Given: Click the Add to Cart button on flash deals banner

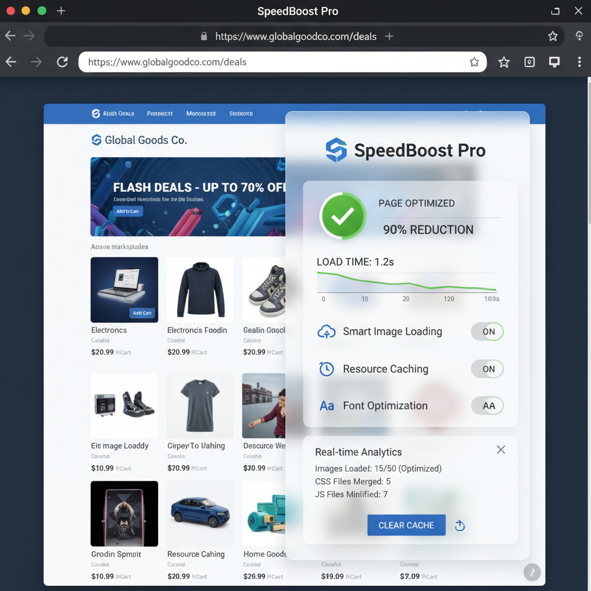Looking at the screenshot, I should pyautogui.click(x=128, y=211).
